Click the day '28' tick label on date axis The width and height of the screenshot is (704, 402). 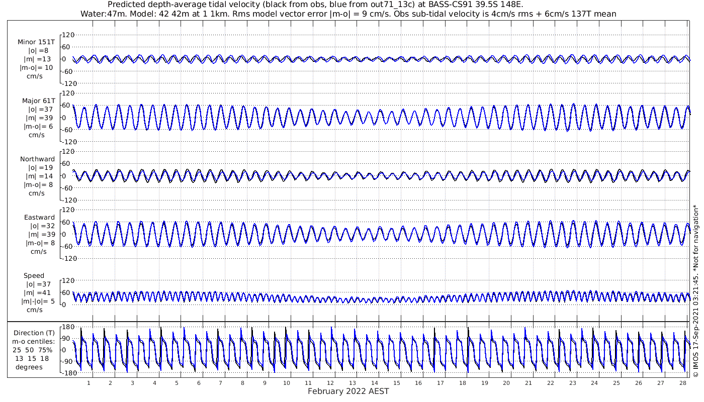[682, 383]
